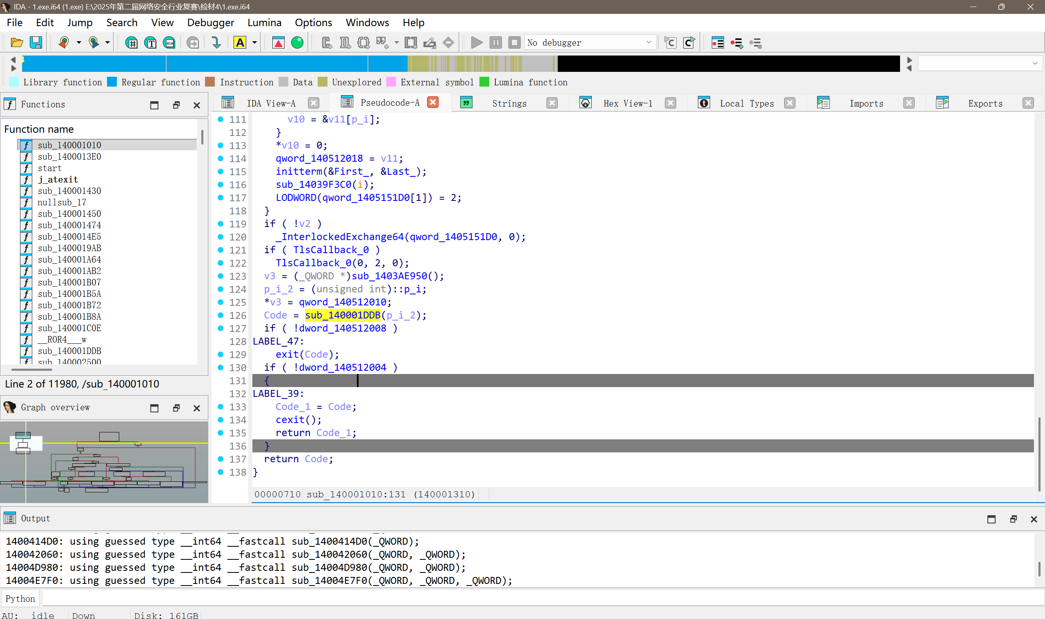This screenshot has height=619, width=1045.
Task: Toggle breakpoint dot on line 129
Action: [221, 354]
